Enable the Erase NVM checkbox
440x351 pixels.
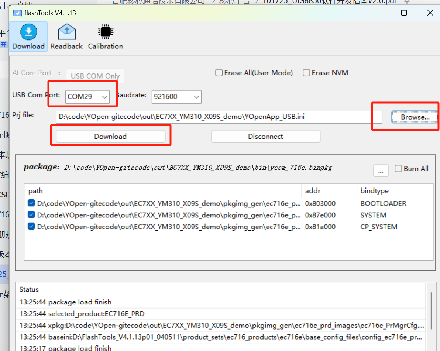click(x=306, y=73)
